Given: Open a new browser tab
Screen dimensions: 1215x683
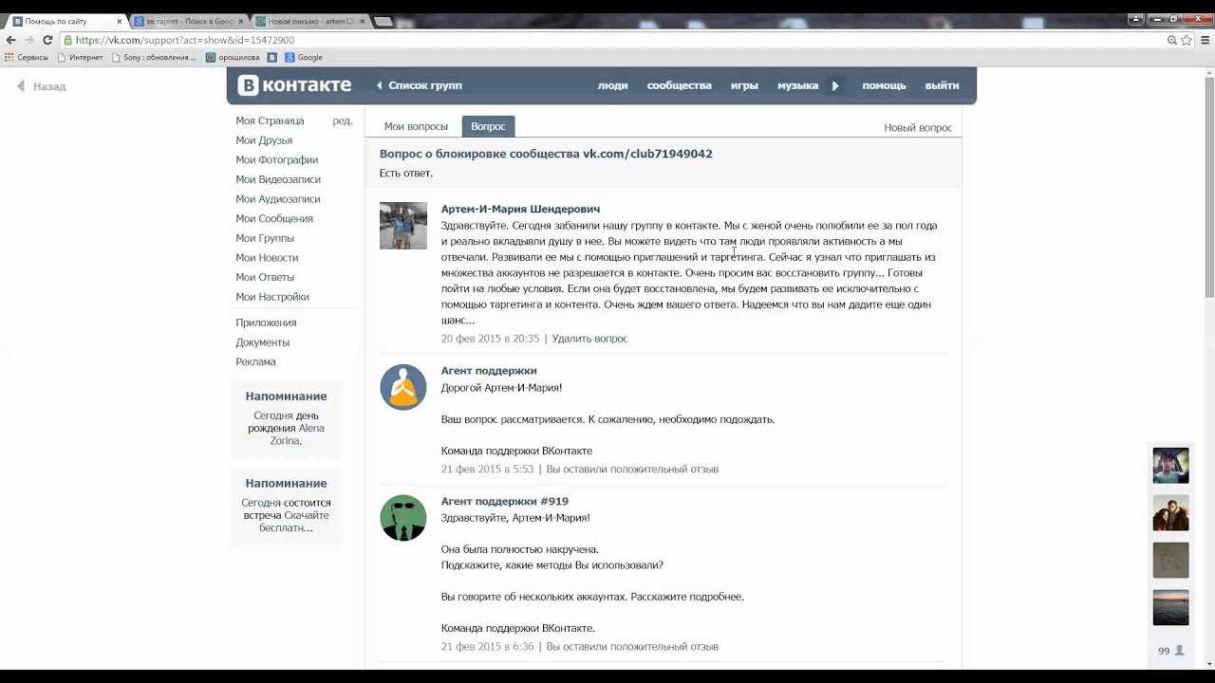Looking at the screenshot, I should pos(383,21).
